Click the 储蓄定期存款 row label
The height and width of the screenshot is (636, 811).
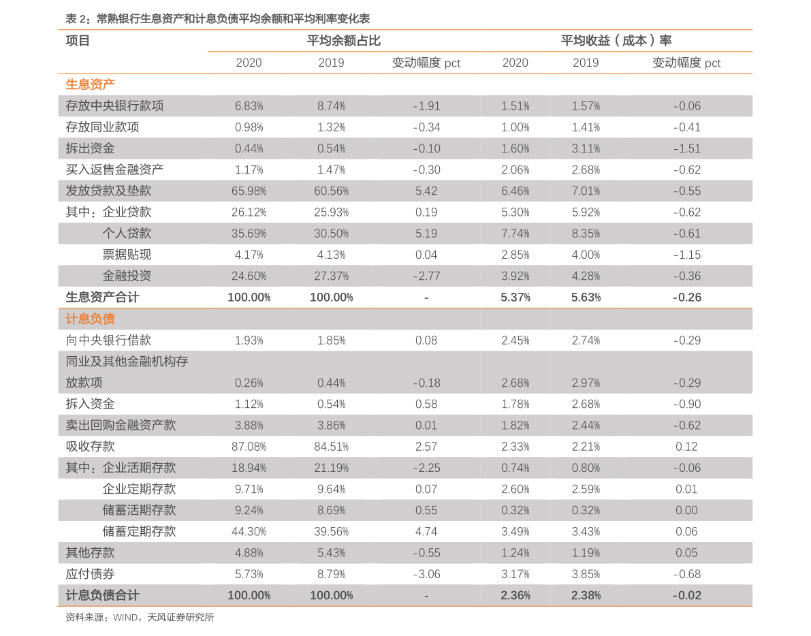tap(139, 531)
